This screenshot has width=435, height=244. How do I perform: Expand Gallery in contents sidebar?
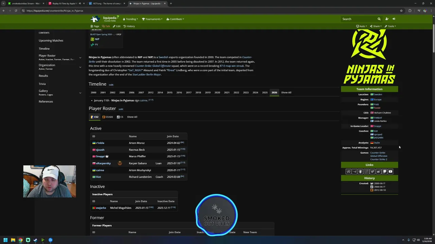click(x=80, y=93)
